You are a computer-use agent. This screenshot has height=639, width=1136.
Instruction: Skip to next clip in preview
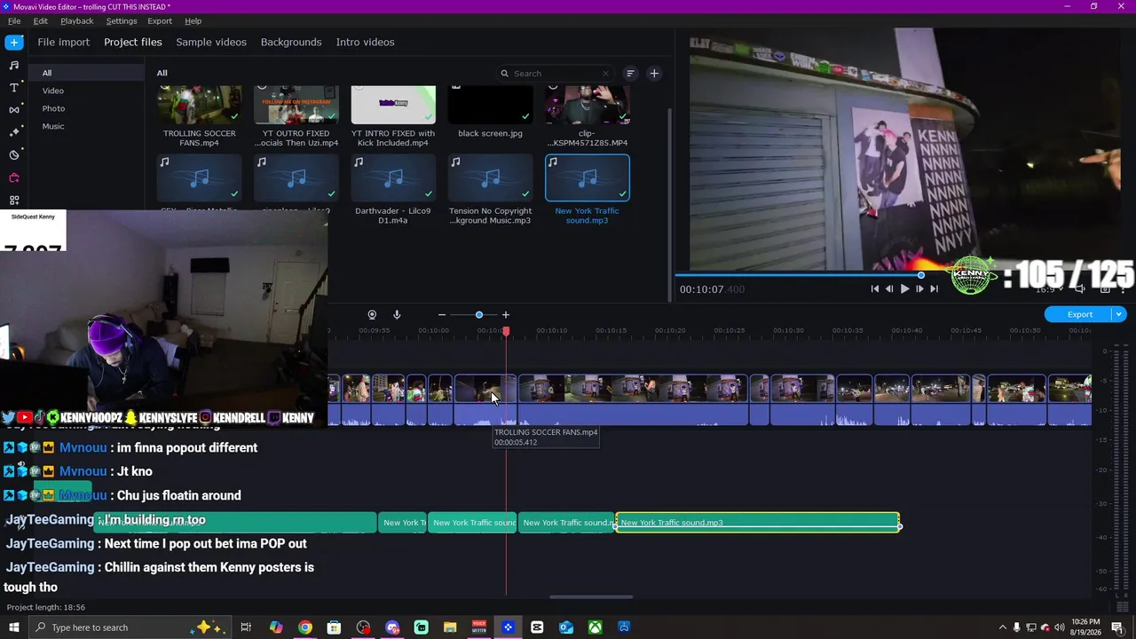pos(934,288)
